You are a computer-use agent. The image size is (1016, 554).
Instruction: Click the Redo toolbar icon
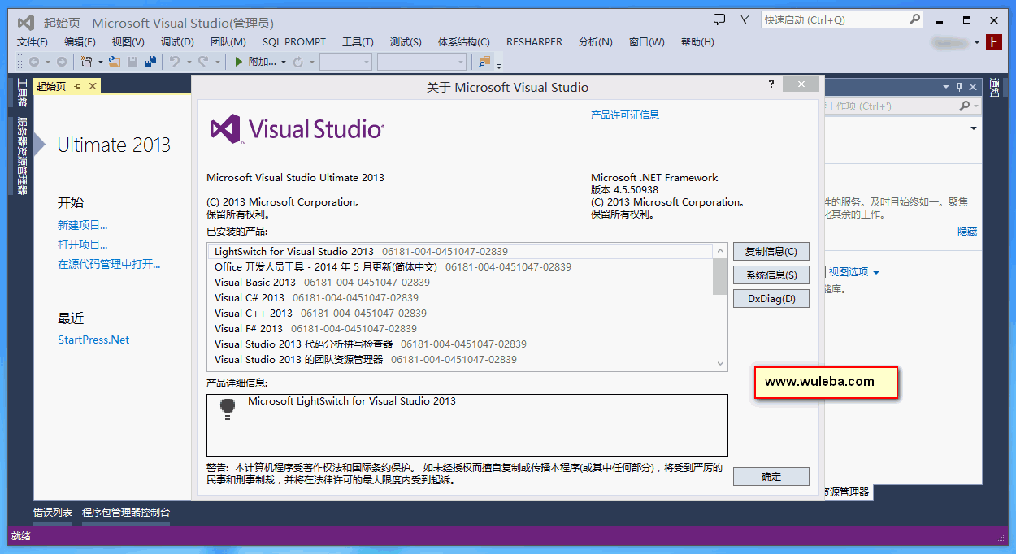[x=203, y=62]
